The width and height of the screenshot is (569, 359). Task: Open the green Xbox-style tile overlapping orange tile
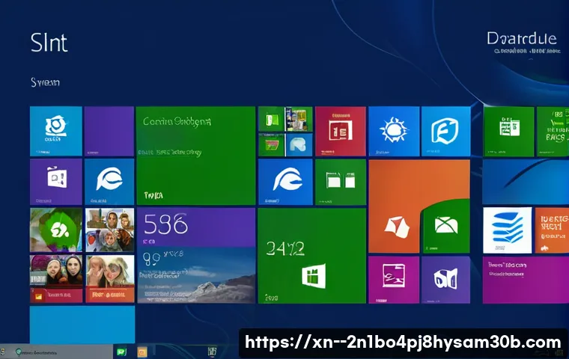[446, 226]
